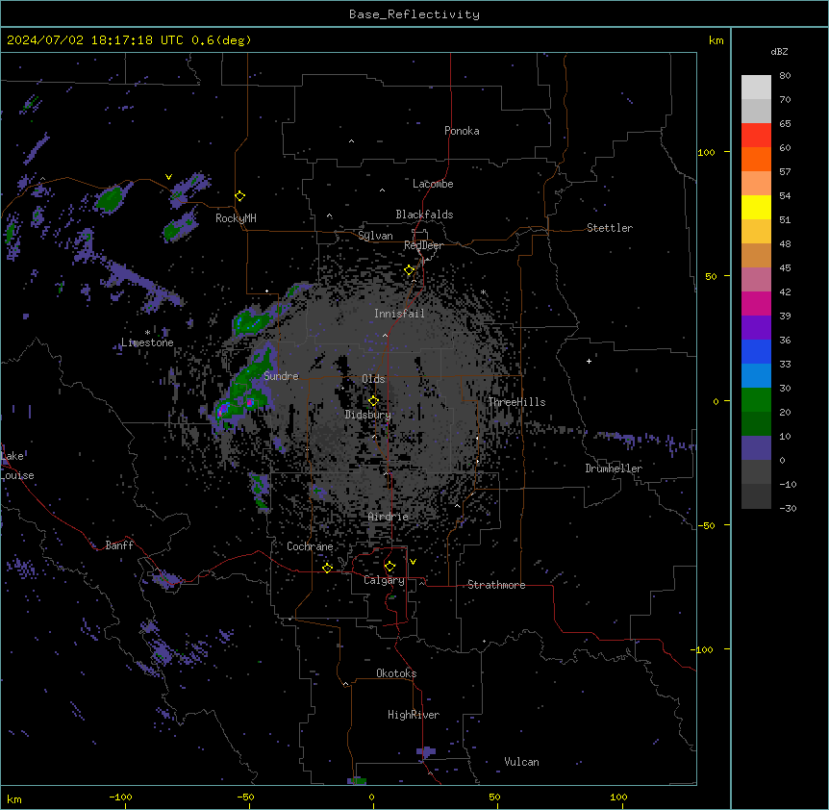Click the Limestone label
Image resolution: width=829 pixels, height=810 pixels.
(147, 342)
